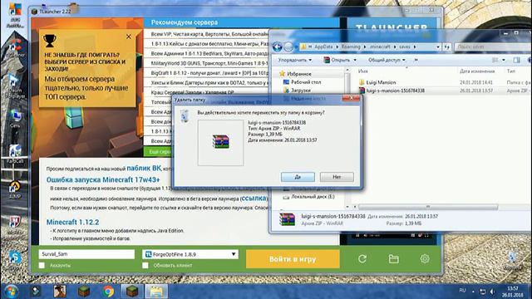This screenshot has height=299, width=532.
Task: Click saves in Explorer address path
Action: tap(405, 47)
